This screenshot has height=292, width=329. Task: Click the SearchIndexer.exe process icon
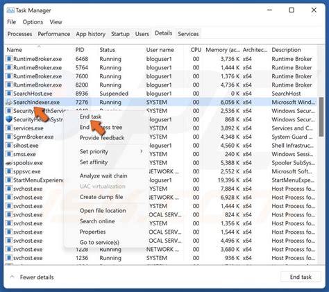(x=9, y=102)
